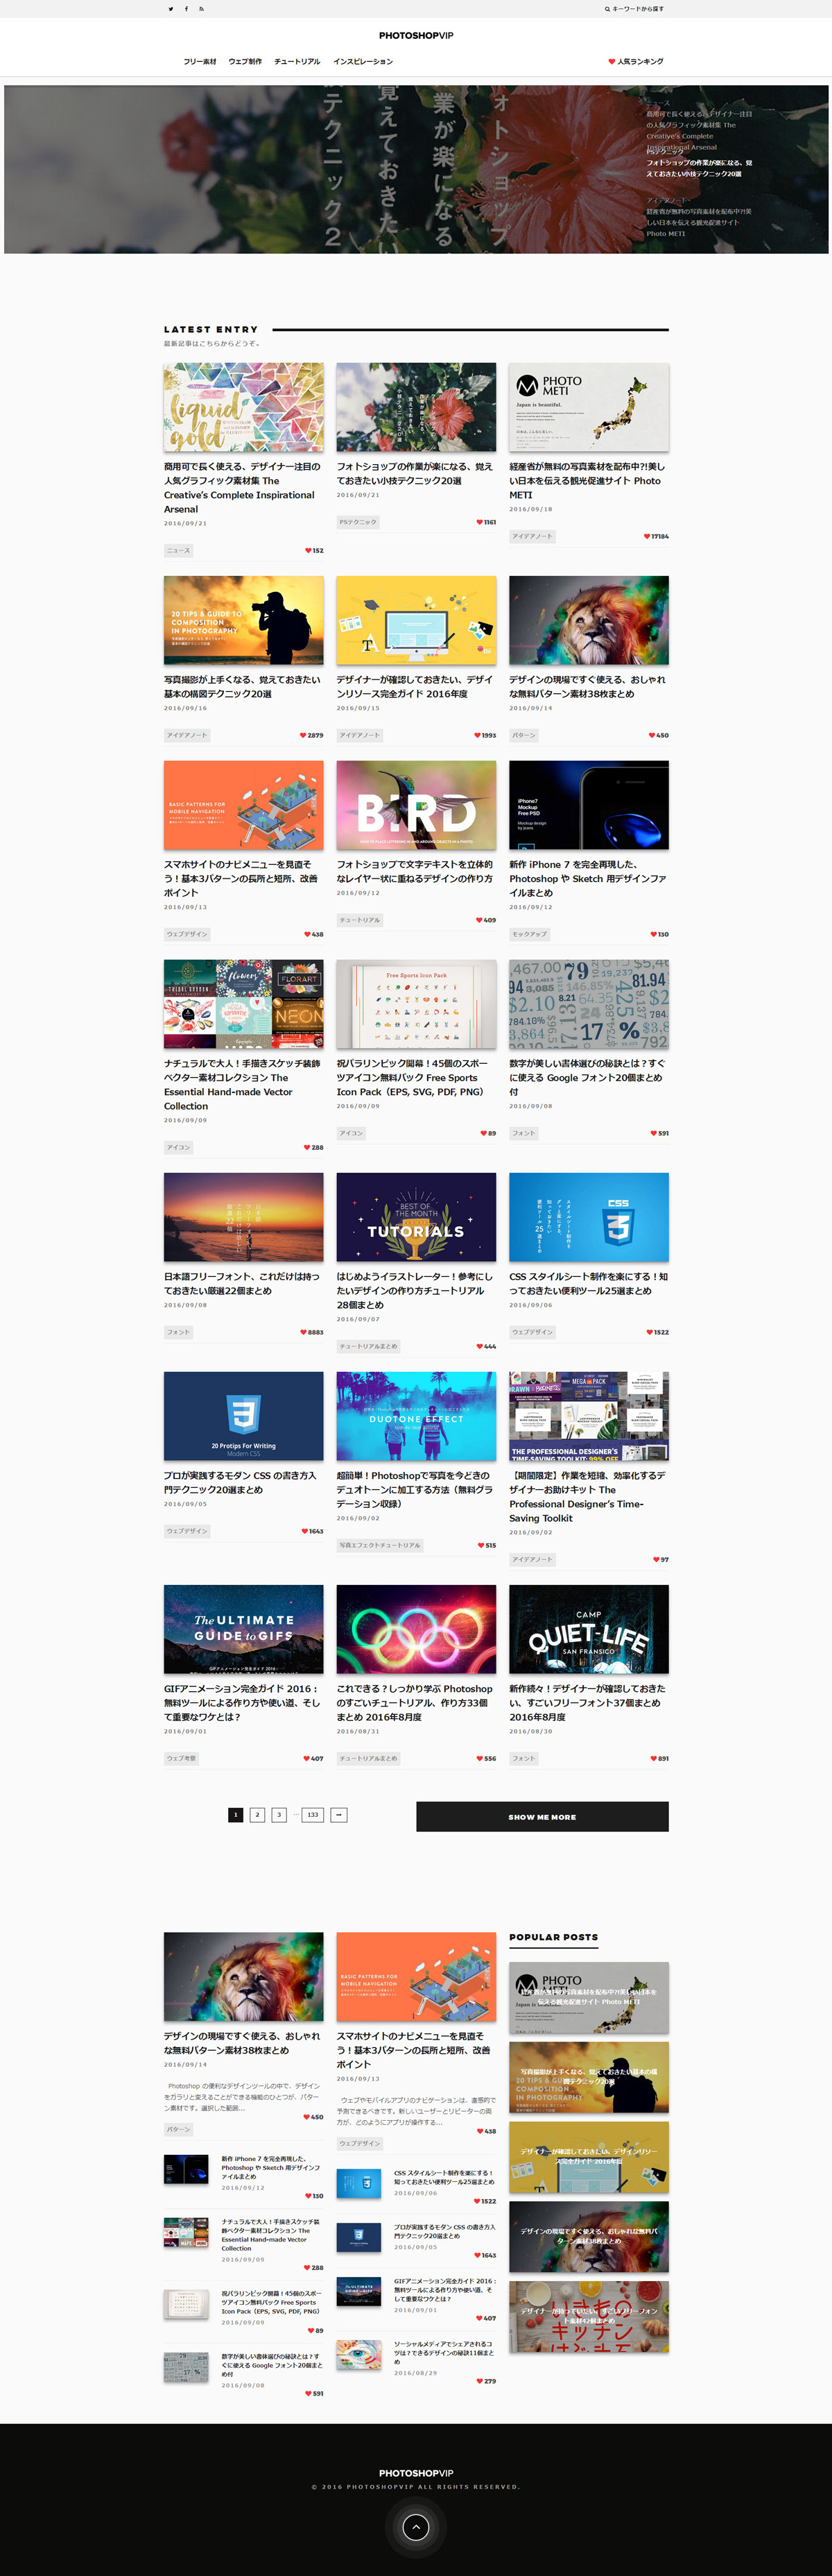832x2576 pixels.
Task: Click the heart icon showing 17184 likes
Action: click(x=647, y=537)
